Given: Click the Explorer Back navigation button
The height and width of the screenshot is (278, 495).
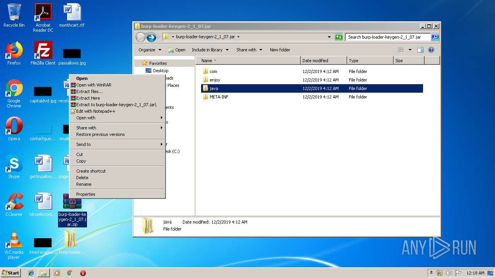Looking at the screenshot, I should point(140,37).
